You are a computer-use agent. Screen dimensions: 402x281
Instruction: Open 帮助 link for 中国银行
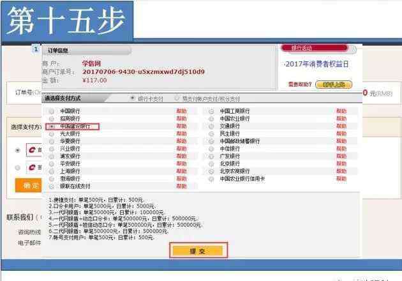coord(181,111)
